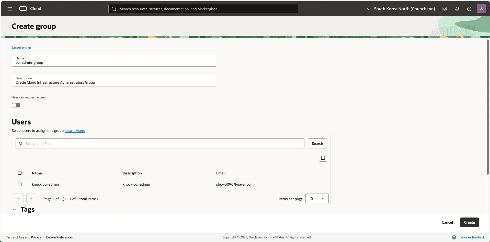Open the help question mark icon
Screen dimensions: 490x242
pyautogui.click(x=469, y=9)
